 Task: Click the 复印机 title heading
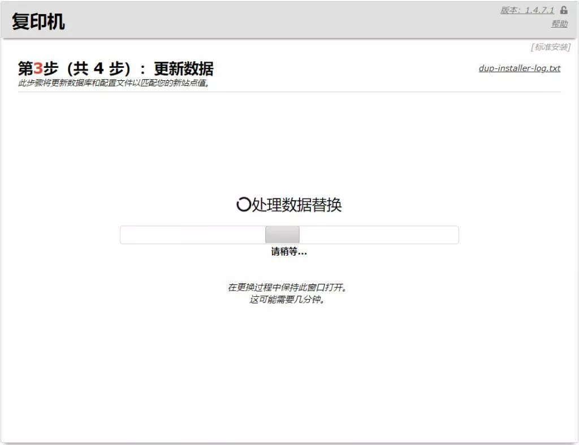38,21
